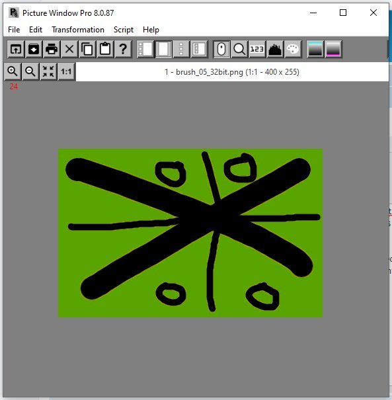Click the Open file toolbar icon
This screenshot has width=392, height=400.
(16, 49)
